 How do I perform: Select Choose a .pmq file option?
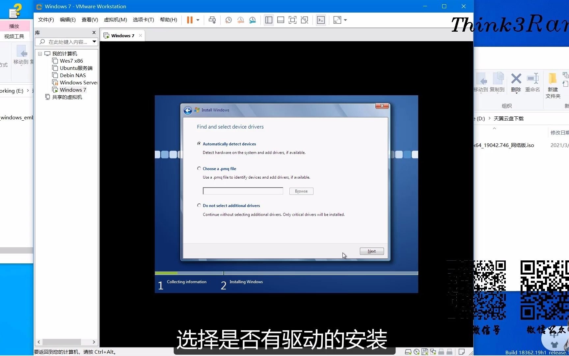pos(199,168)
